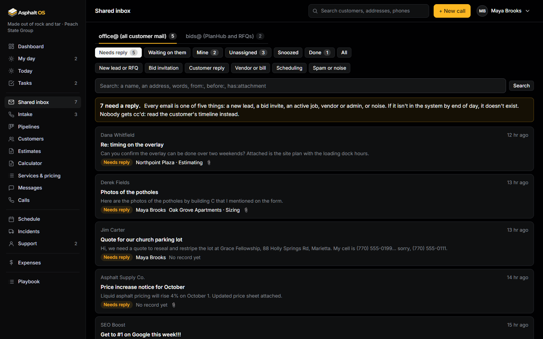
Task: Open Messages chat bubble icon
Action: pyautogui.click(x=11, y=188)
